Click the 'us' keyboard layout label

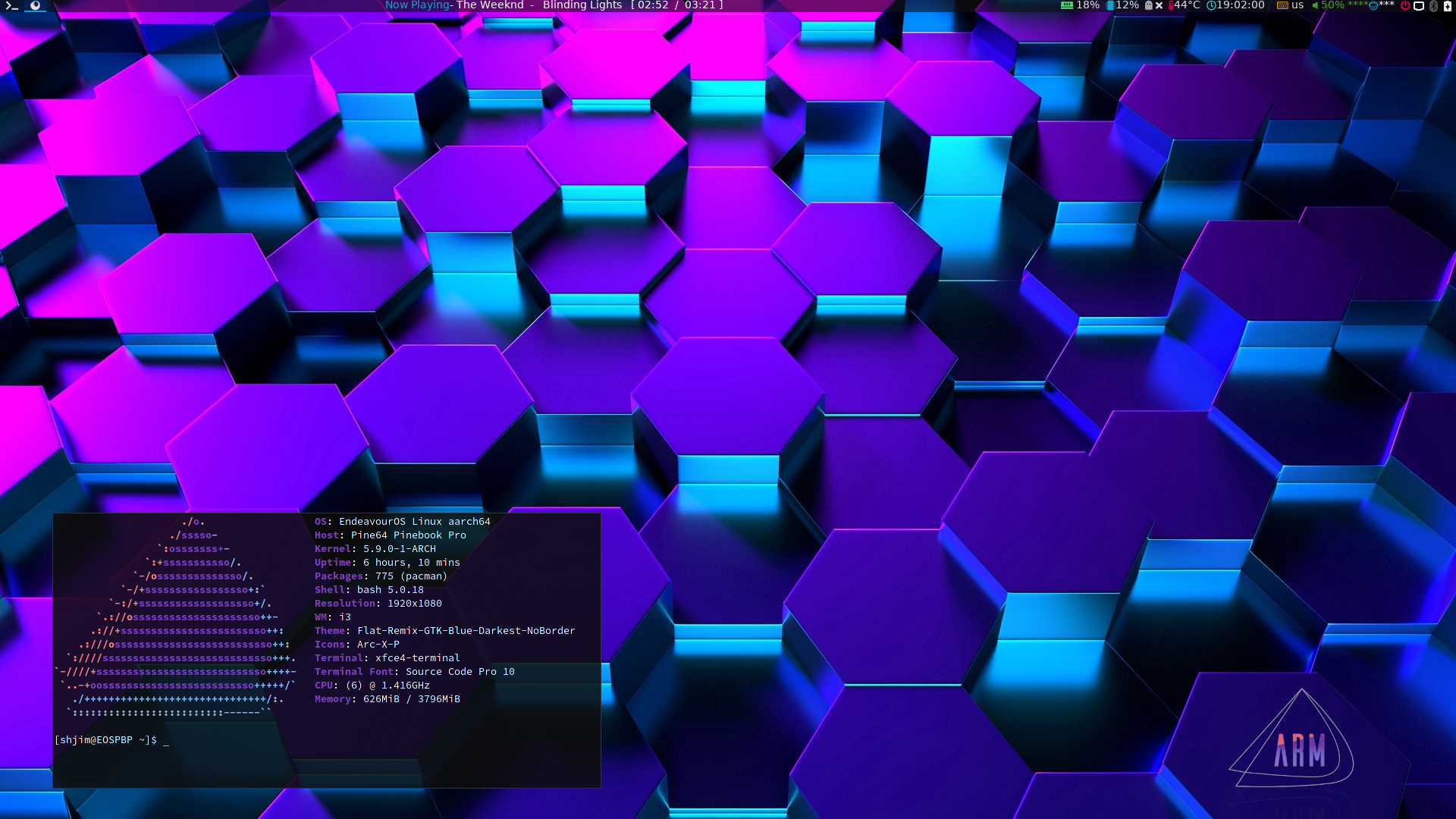(1298, 5)
